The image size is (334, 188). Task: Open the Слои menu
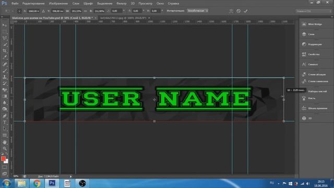click(76, 4)
